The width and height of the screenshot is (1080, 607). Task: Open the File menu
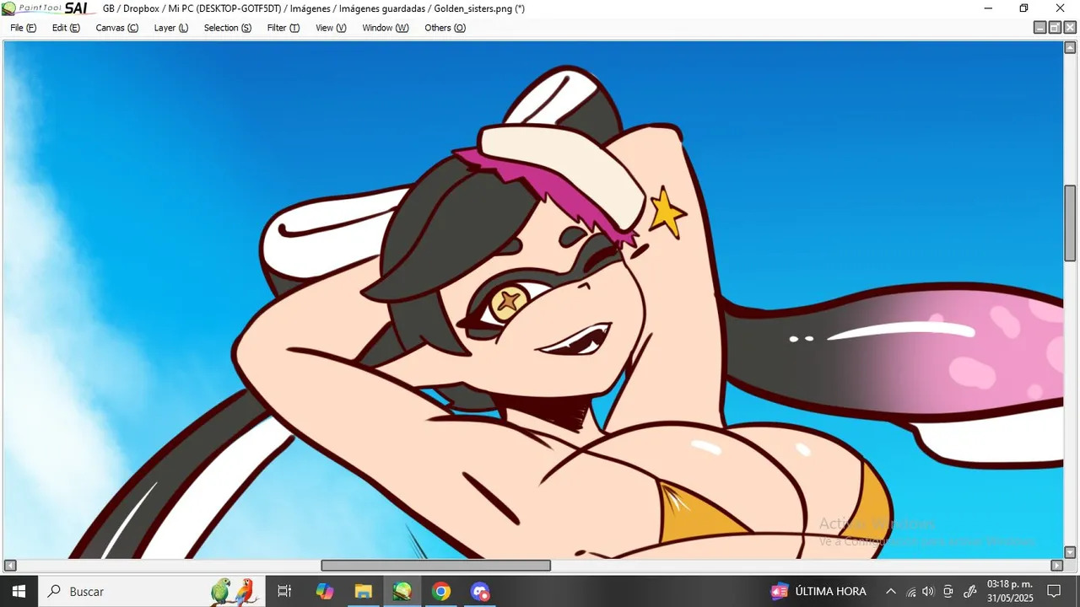click(23, 28)
